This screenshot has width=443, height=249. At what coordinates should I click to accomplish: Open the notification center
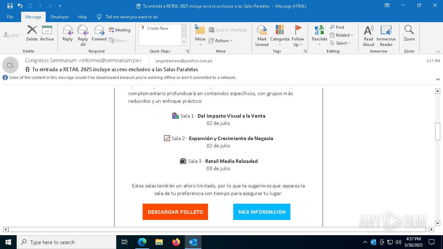click(432, 242)
